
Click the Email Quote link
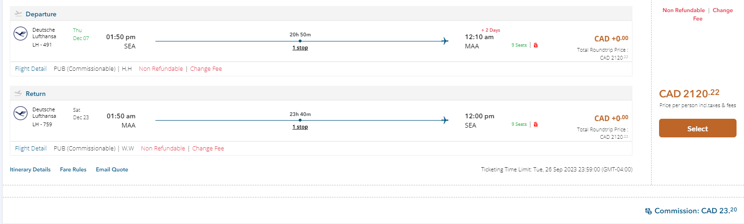(112, 170)
